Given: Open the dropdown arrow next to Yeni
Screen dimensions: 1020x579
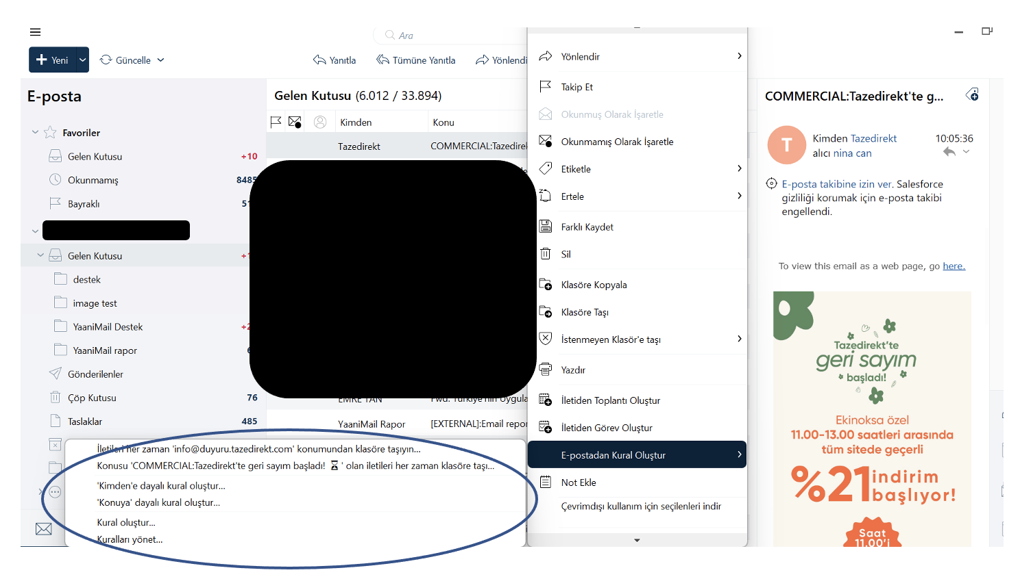Looking at the screenshot, I should [82, 60].
